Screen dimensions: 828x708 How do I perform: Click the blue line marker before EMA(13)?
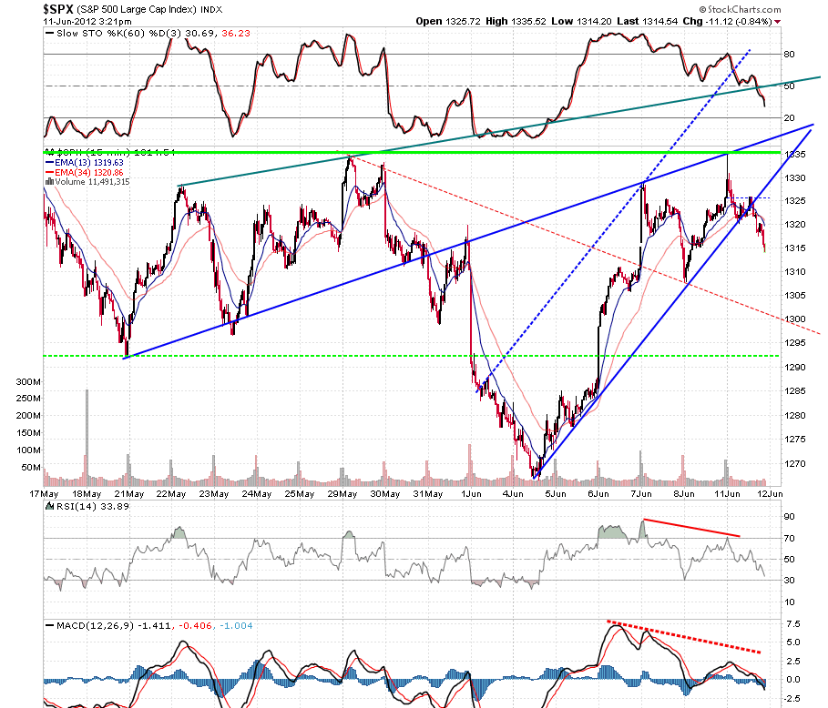click(49, 163)
